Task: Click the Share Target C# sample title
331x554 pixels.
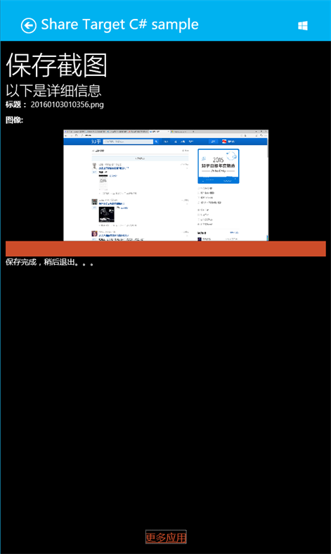Action: [119, 25]
